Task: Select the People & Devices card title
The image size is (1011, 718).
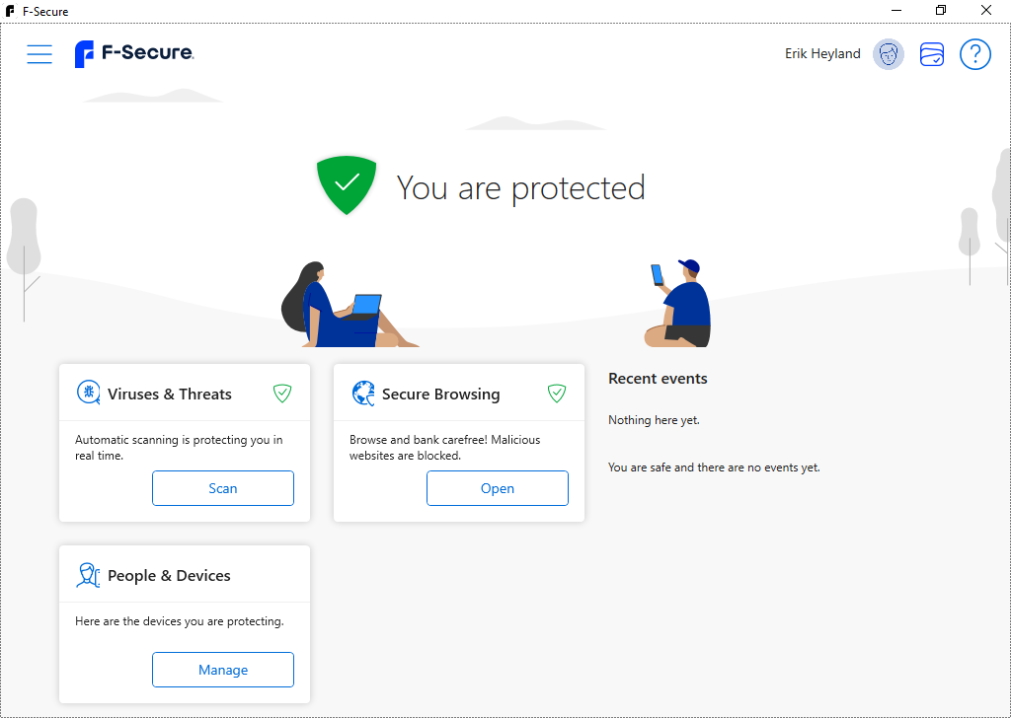Action: pyautogui.click(x=169, y=576)
